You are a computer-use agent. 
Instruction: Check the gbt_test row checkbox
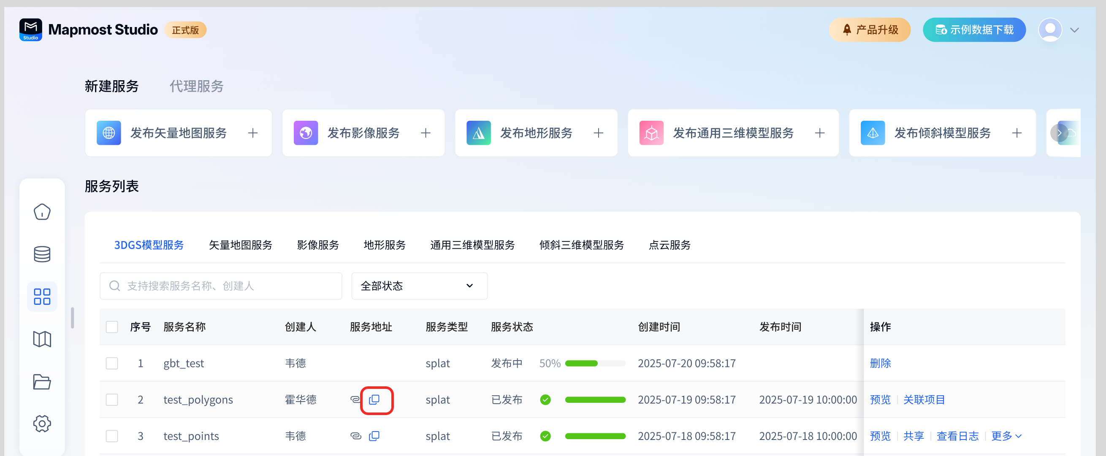click(x=112, y=363)
